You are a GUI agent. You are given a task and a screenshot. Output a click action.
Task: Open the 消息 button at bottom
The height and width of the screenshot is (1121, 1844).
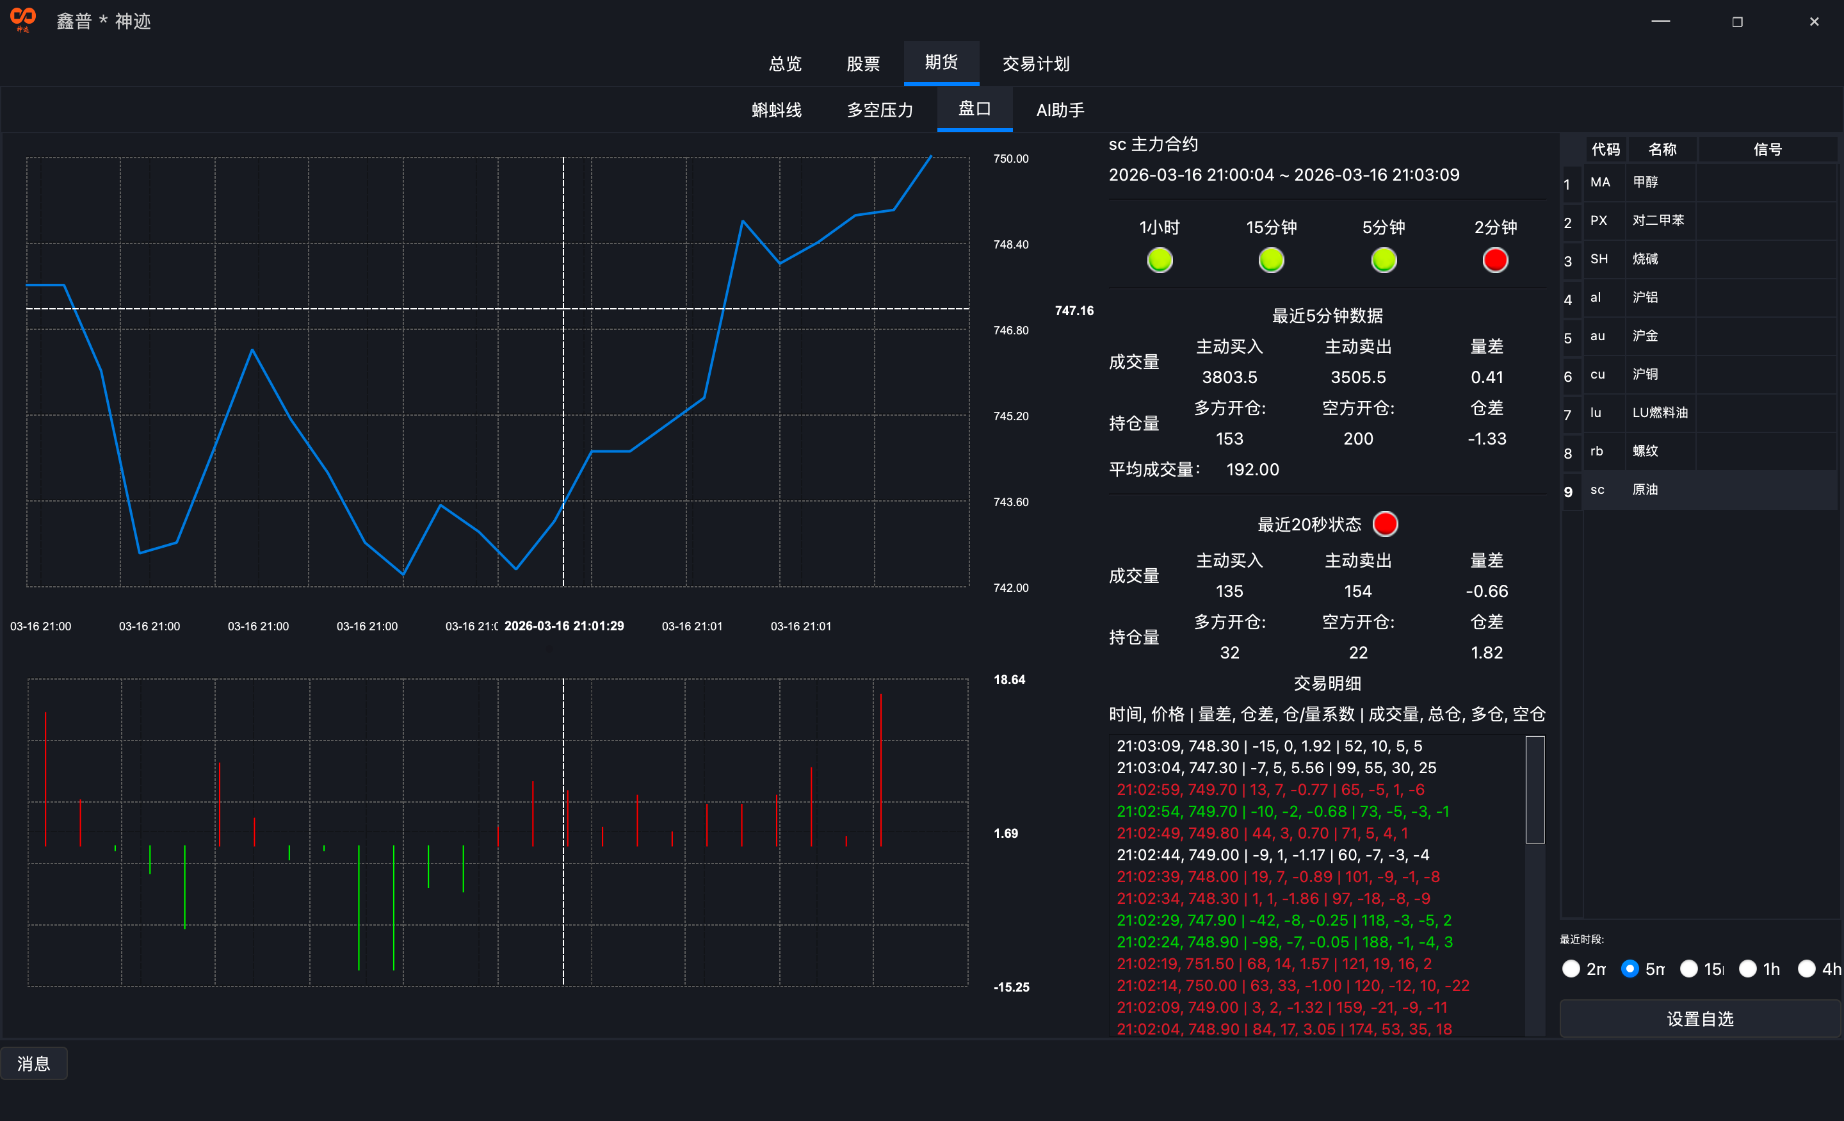pos(34,1063)
